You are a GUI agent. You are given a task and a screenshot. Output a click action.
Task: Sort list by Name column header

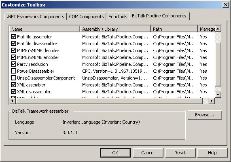(45, 29)
